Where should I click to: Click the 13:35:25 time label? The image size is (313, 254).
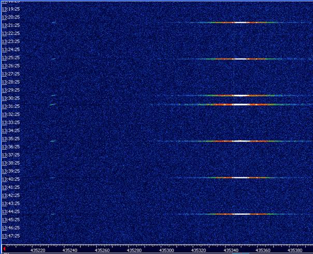tap(11, 138)
